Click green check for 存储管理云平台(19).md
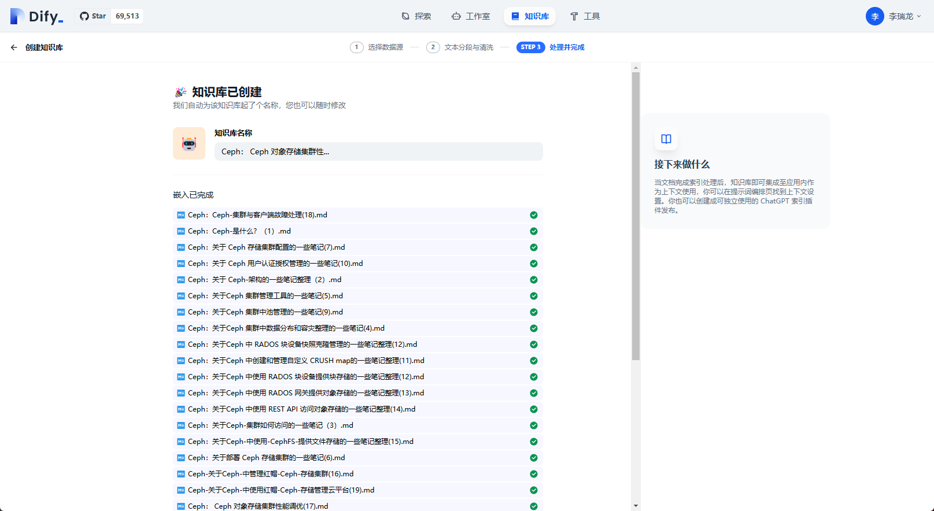 pos(534,490)
